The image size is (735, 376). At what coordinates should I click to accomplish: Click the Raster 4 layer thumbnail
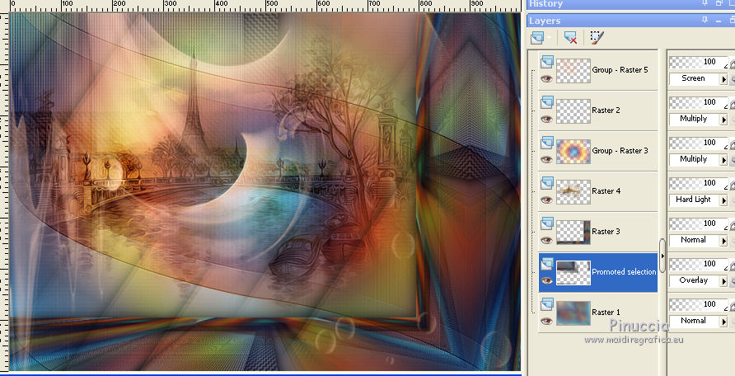(573, 191)
